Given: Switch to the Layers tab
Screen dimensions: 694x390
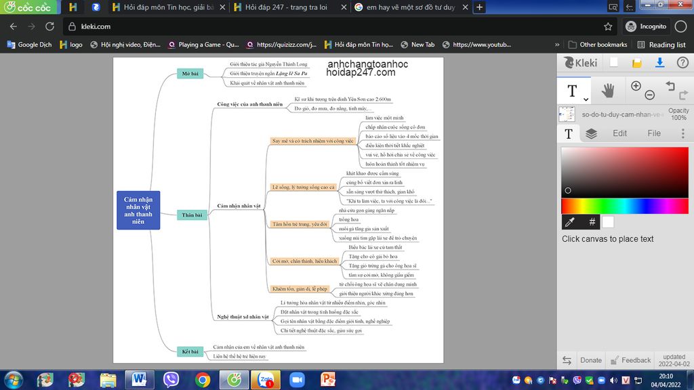Looking at the screenshot, I should [591, 133].
